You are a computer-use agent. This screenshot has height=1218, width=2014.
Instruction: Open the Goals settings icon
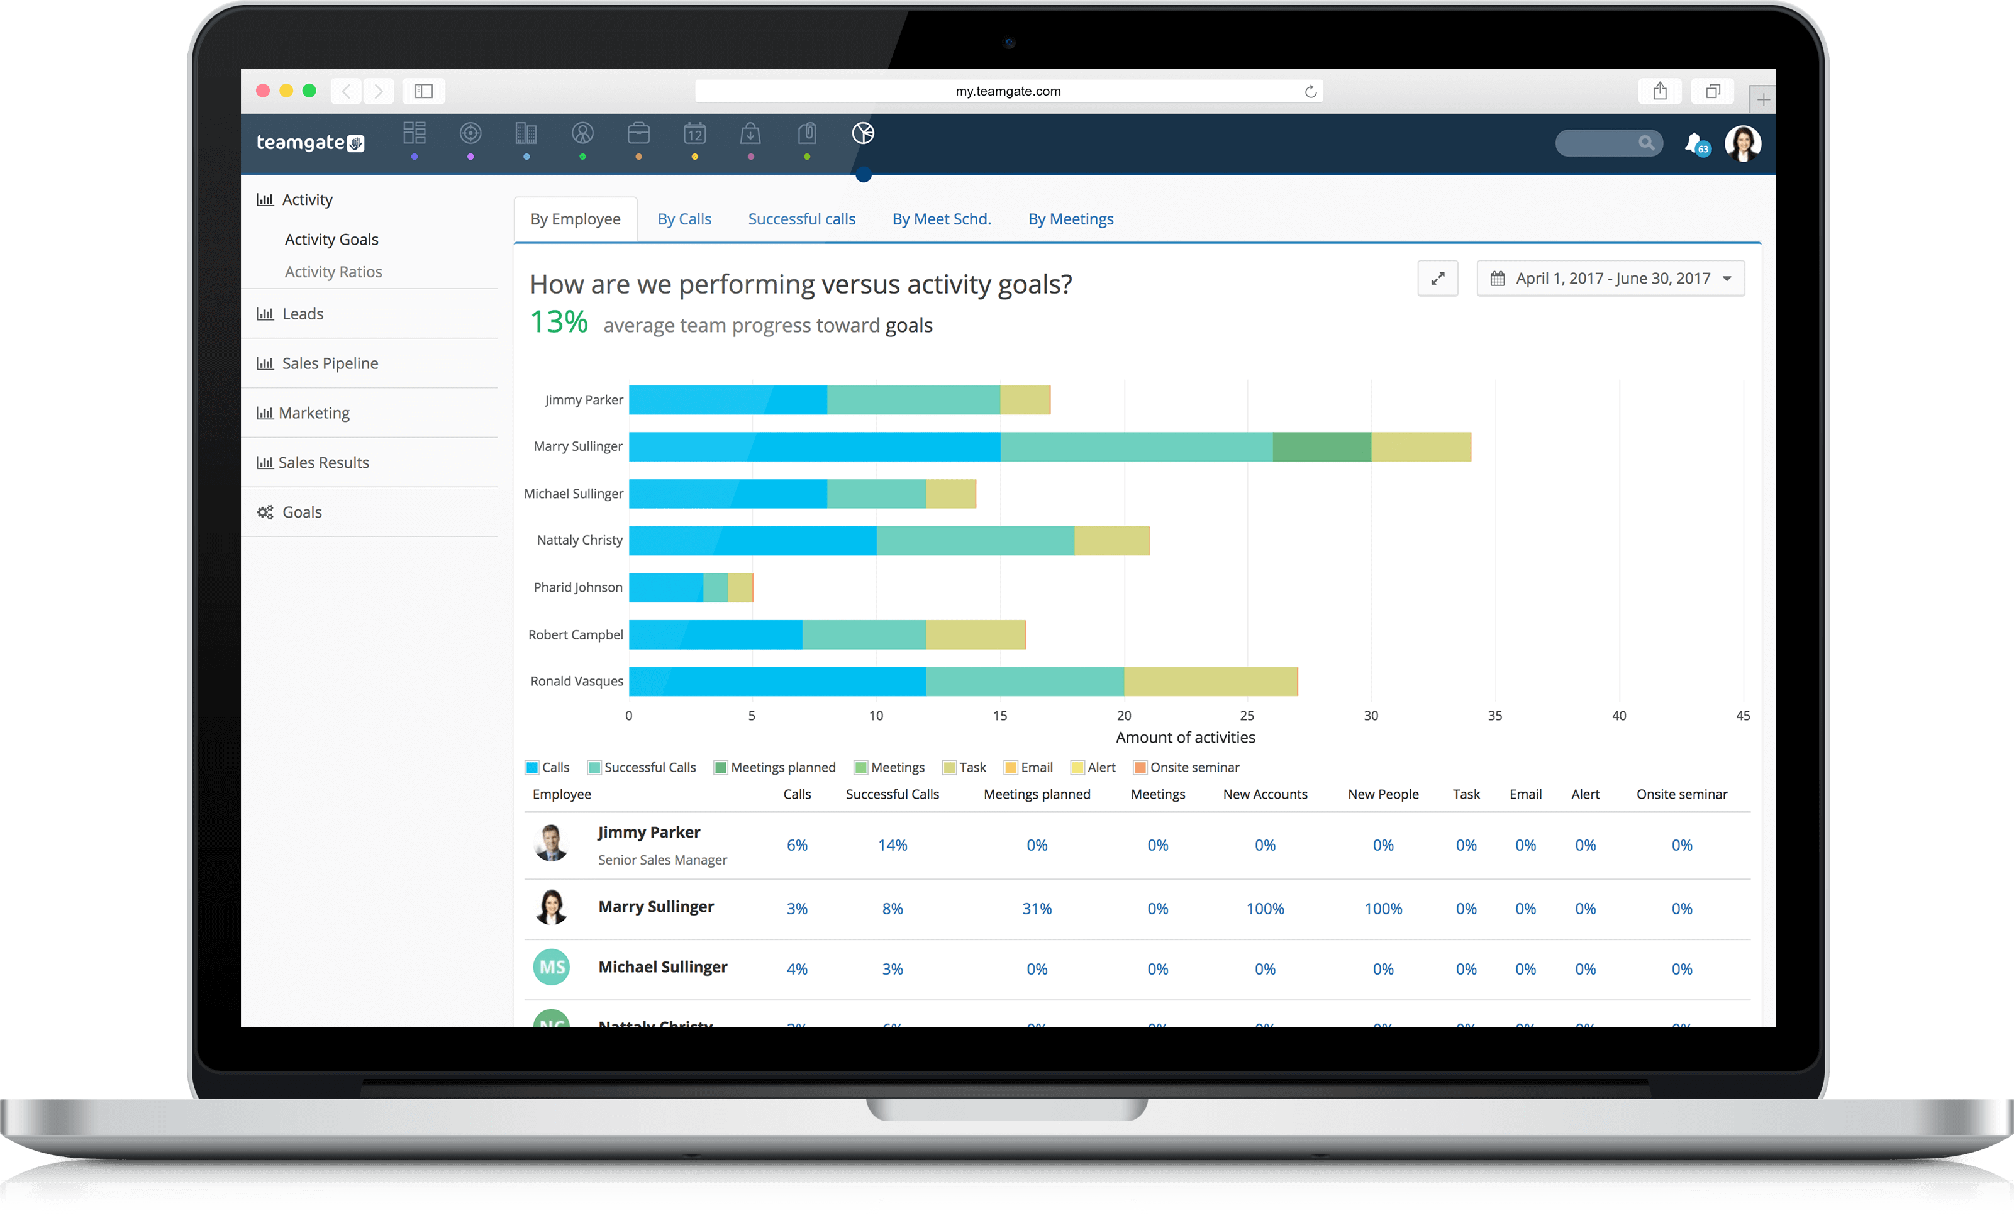coord(267,509)
